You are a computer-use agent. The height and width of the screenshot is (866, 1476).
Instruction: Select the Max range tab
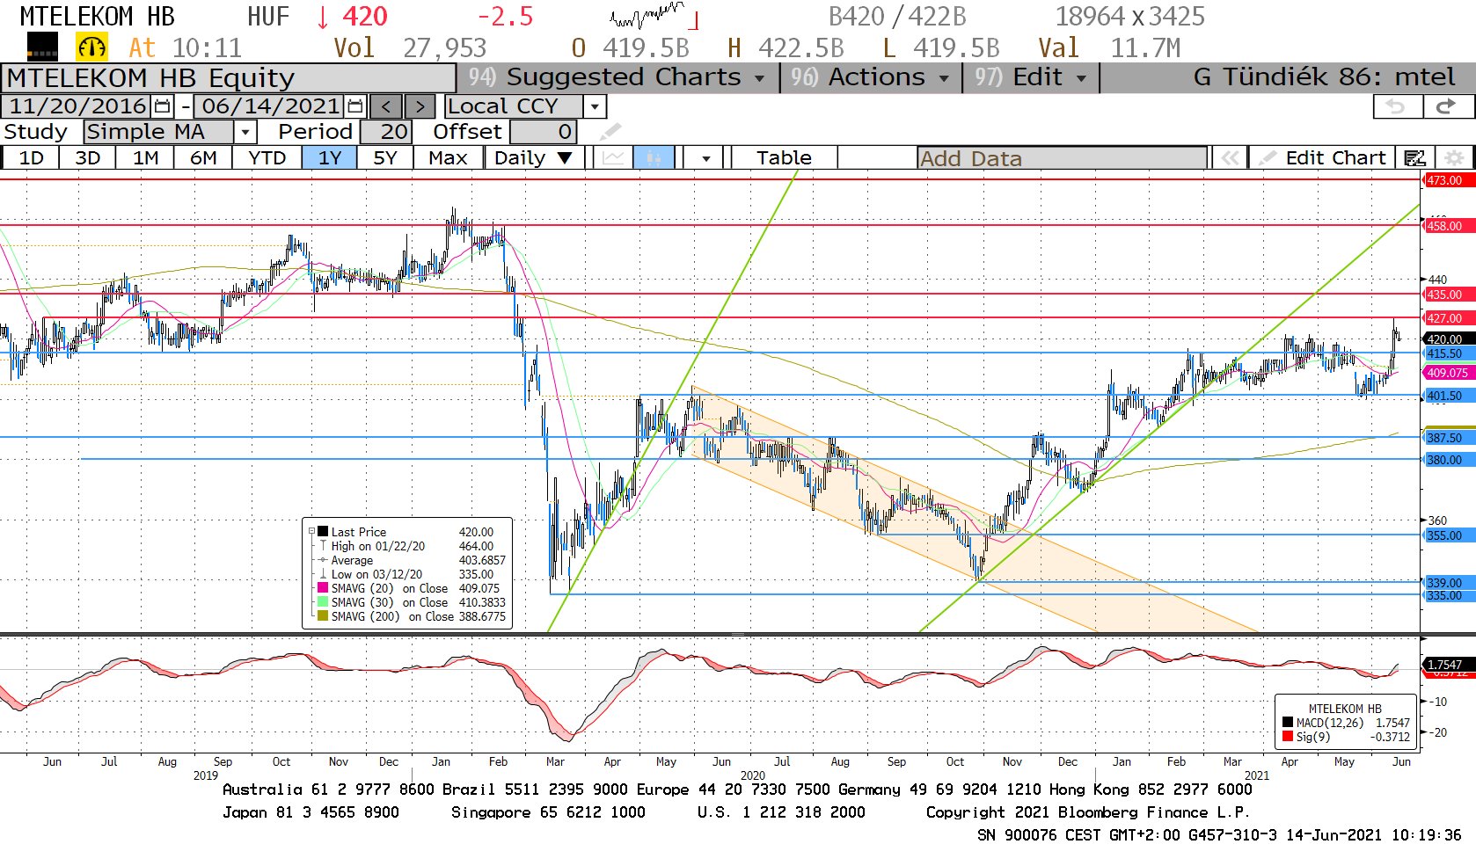[448, 157]
